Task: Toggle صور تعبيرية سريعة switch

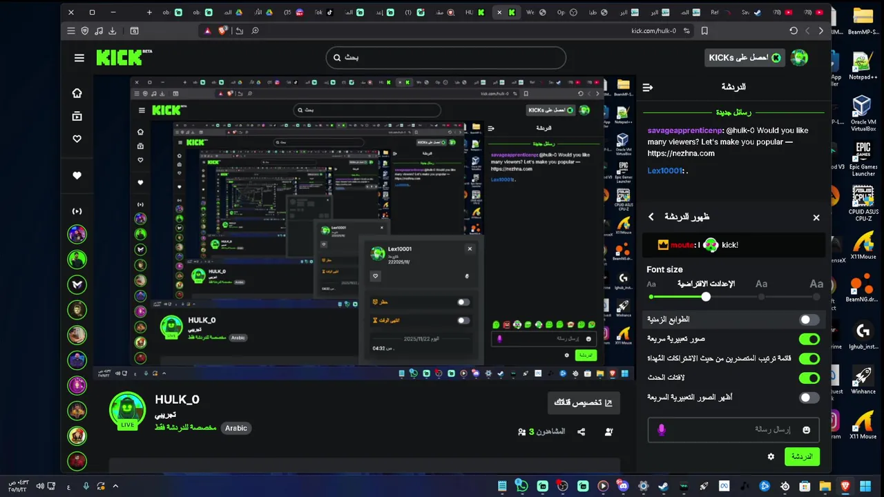Action: 809,339
